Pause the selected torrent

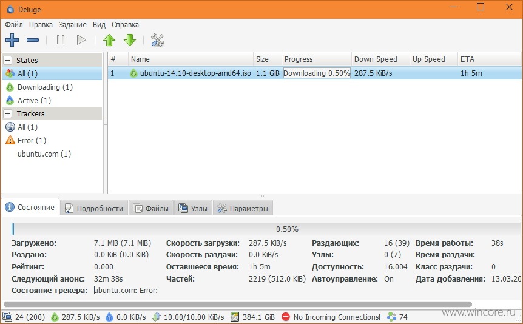coord(61,40)
